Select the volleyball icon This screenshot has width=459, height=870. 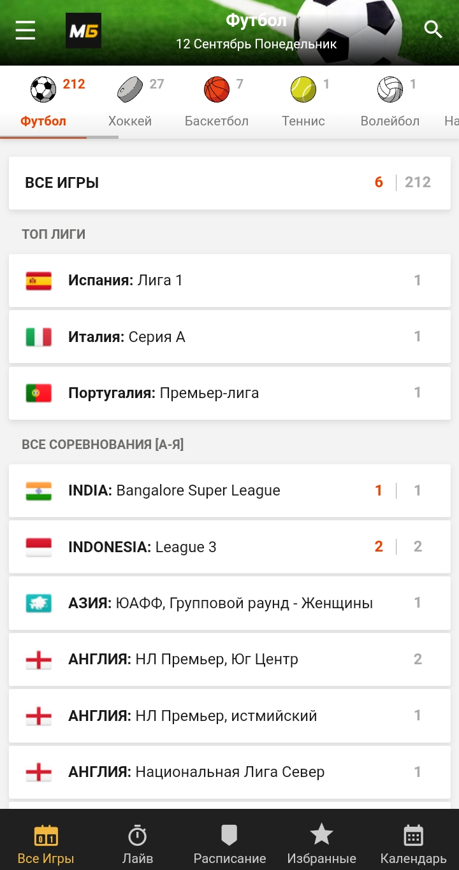click(390, 90)
